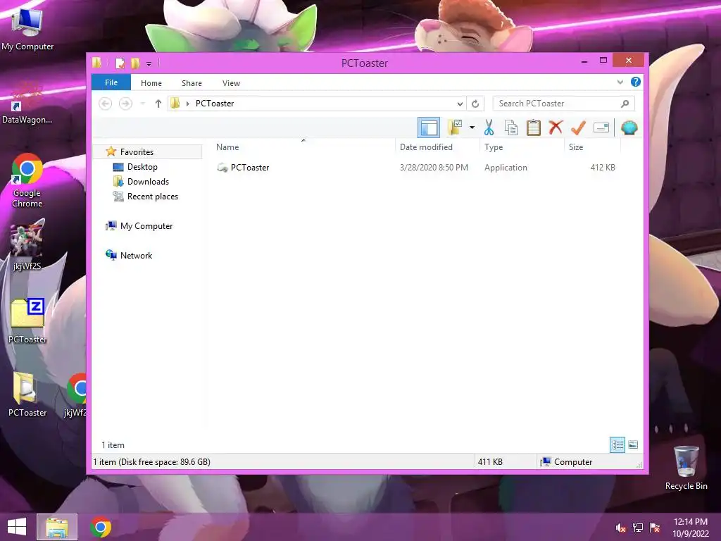Toggle the navigation pane layout button
The width and height of the screenshot is (721, 541).
click(429, 128)
